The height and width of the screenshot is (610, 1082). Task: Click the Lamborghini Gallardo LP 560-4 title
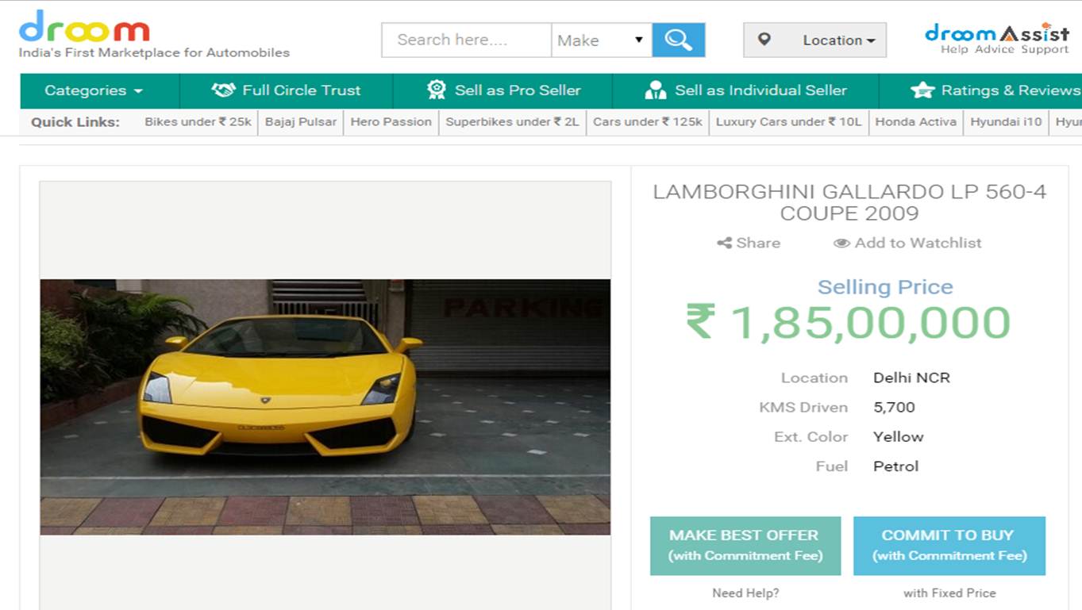point(849,202)
